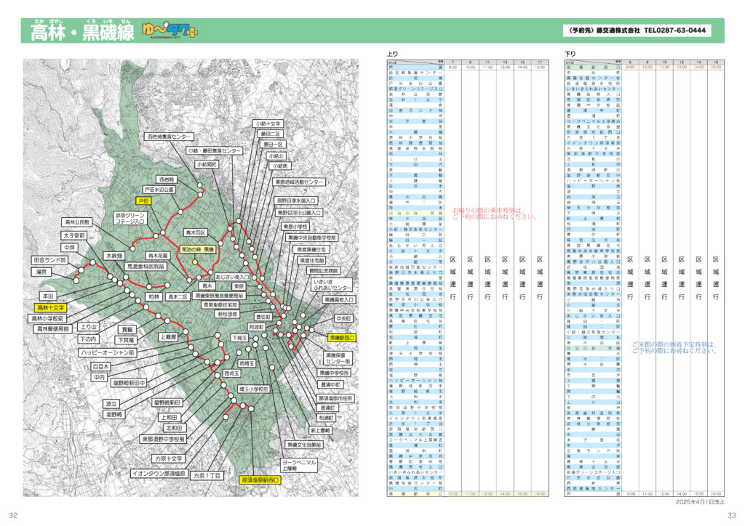Select the yellow 高林十文字 stop label
This screenshot has width=745, height=526.
51,308
